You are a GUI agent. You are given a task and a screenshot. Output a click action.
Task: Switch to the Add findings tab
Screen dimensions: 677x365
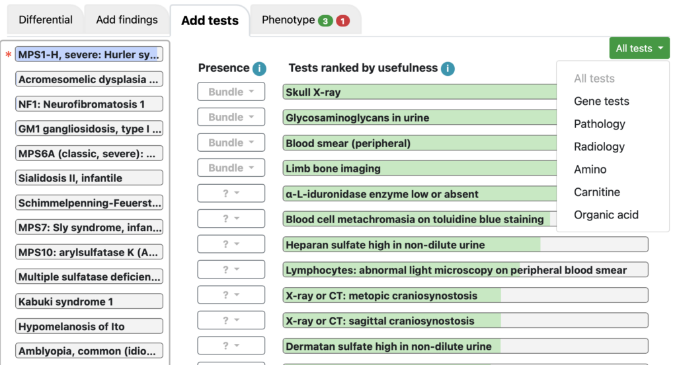[126, 20]
